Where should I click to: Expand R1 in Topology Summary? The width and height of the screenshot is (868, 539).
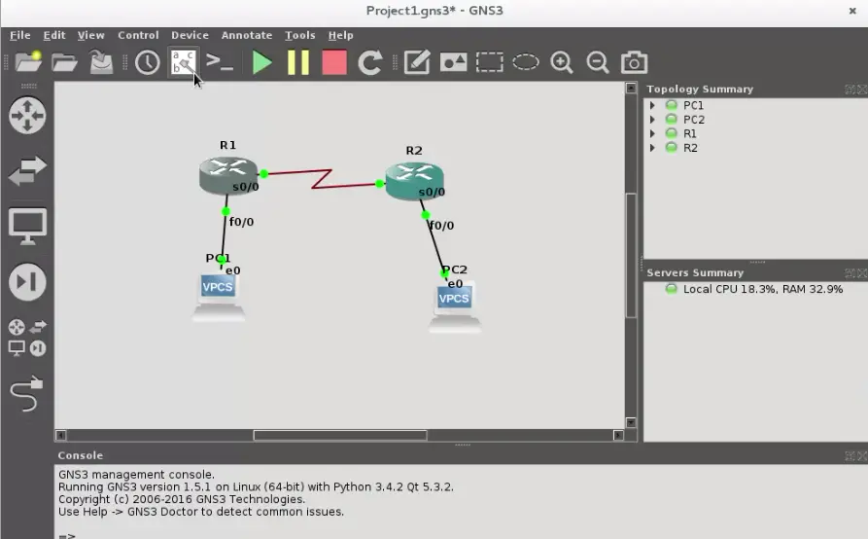[x=652, y=133]
